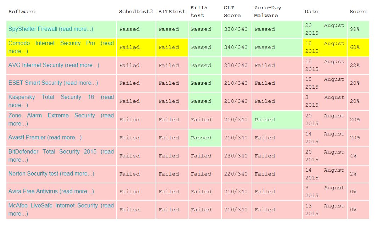Click the BITStest column header

172,12
